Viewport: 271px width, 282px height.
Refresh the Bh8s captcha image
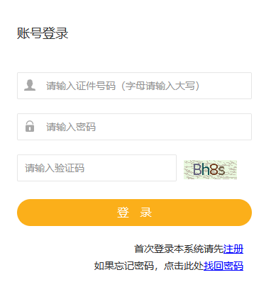point(210,169)
